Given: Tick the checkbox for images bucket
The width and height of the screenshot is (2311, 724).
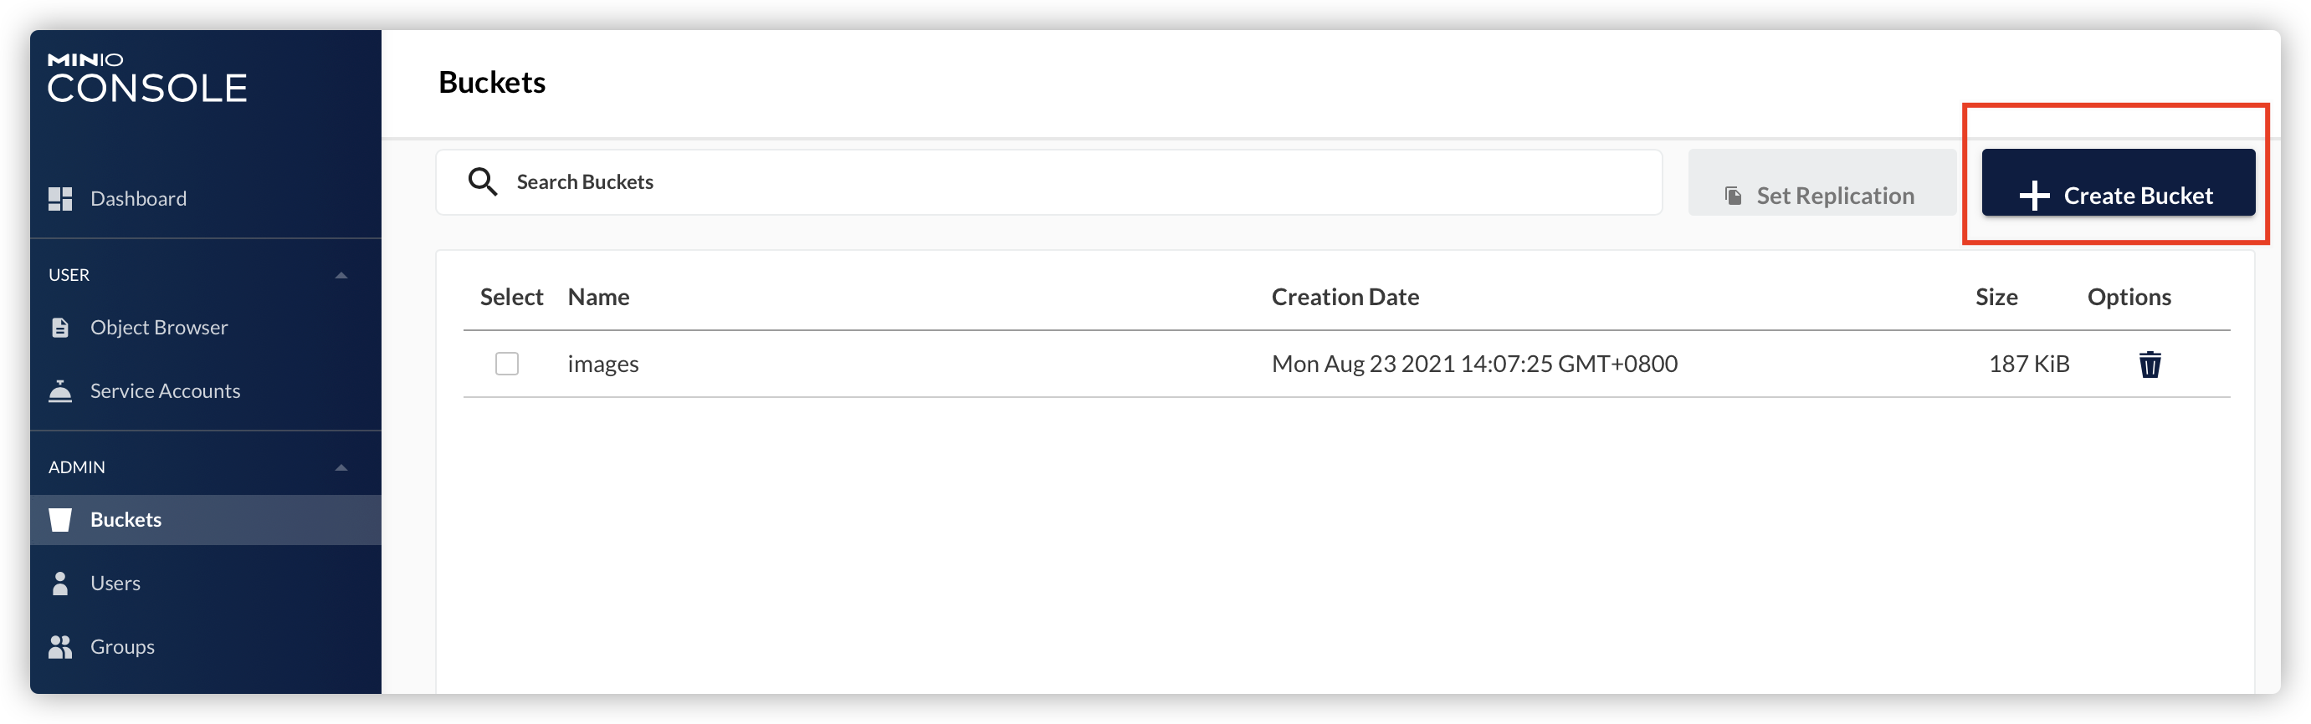Looking at the screenshot, I should tap(507, 364).
